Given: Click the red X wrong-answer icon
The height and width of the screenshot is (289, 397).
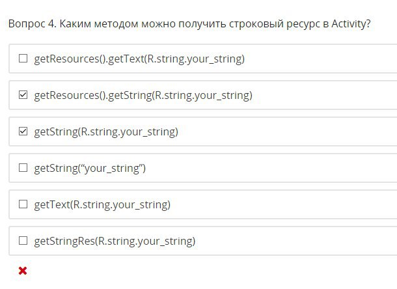Looking at the screenshot, I should point(23,271).
